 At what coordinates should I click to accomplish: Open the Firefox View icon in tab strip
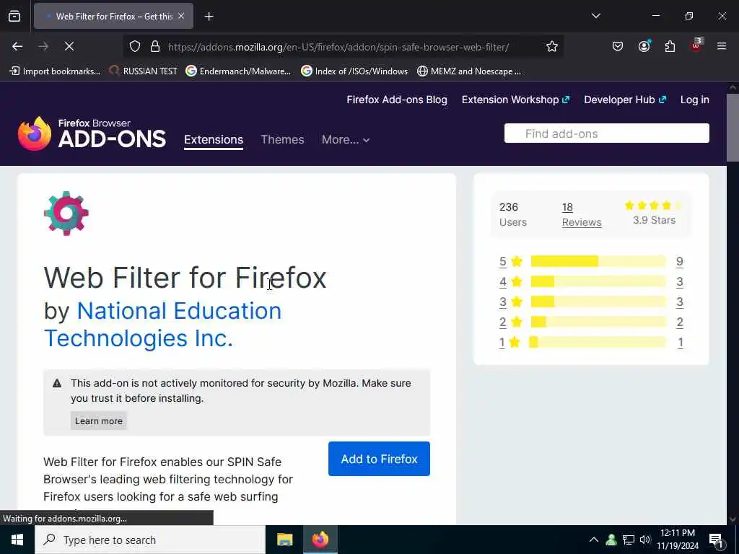(x=14, y=16)
